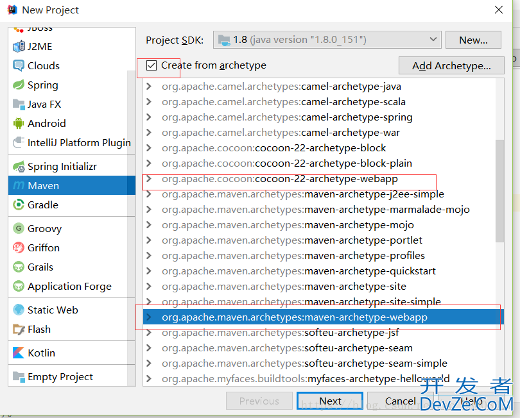This screenshot has height=418, width=520.
Task: Toggle the Create from archetype checkbox
Action: click(x=152, y=65)
